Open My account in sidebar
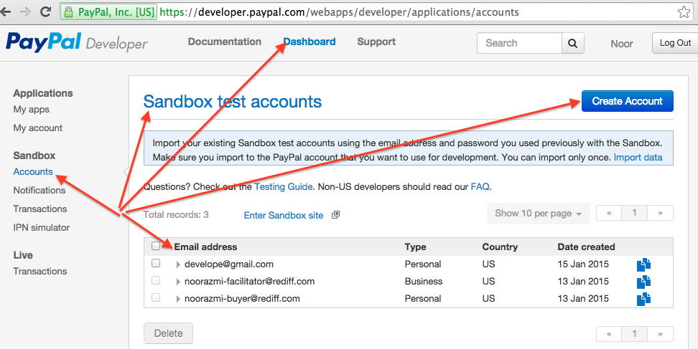Screen dimensions: 698x349 click(38, 128)
